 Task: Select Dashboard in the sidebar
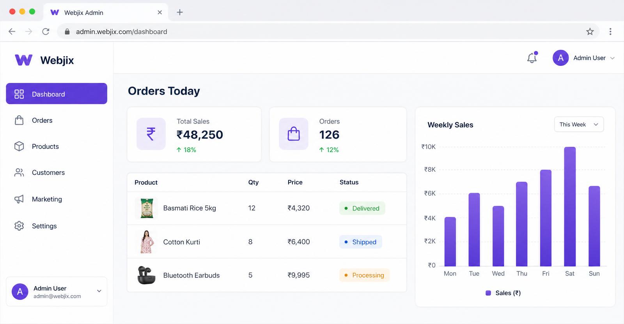click(x=57, y=93)
